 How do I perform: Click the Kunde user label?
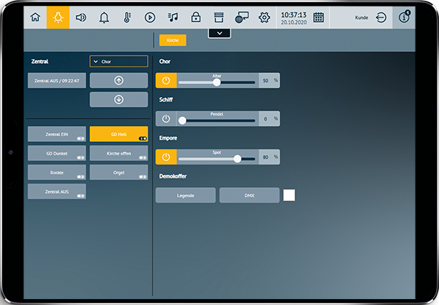(361, 18)
